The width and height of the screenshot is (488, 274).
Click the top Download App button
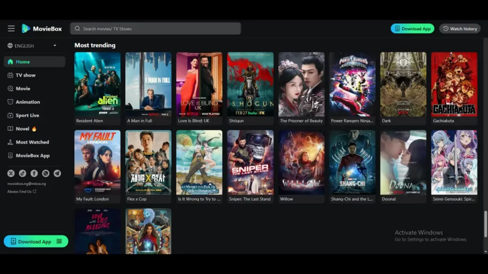(412, 29)
